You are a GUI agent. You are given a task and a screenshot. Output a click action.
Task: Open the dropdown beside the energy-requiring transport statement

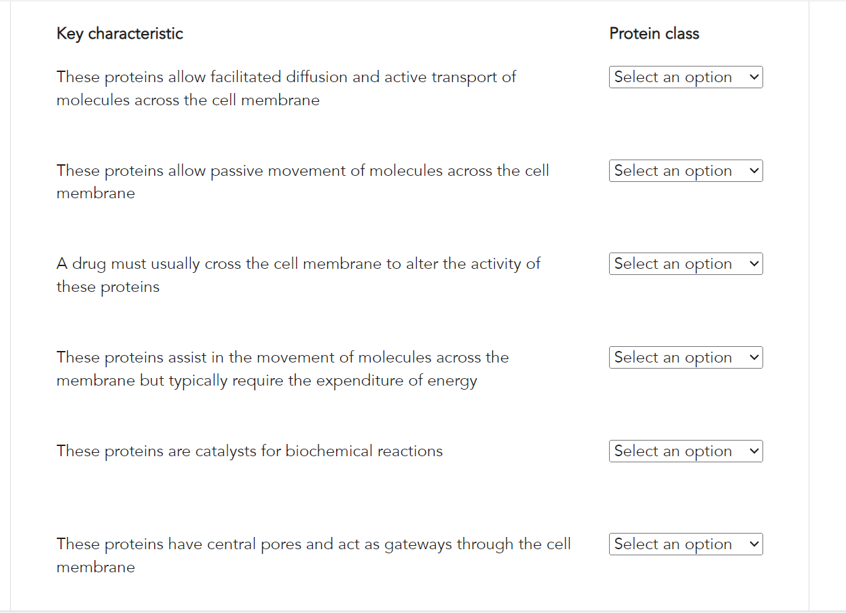click(686, 357)
